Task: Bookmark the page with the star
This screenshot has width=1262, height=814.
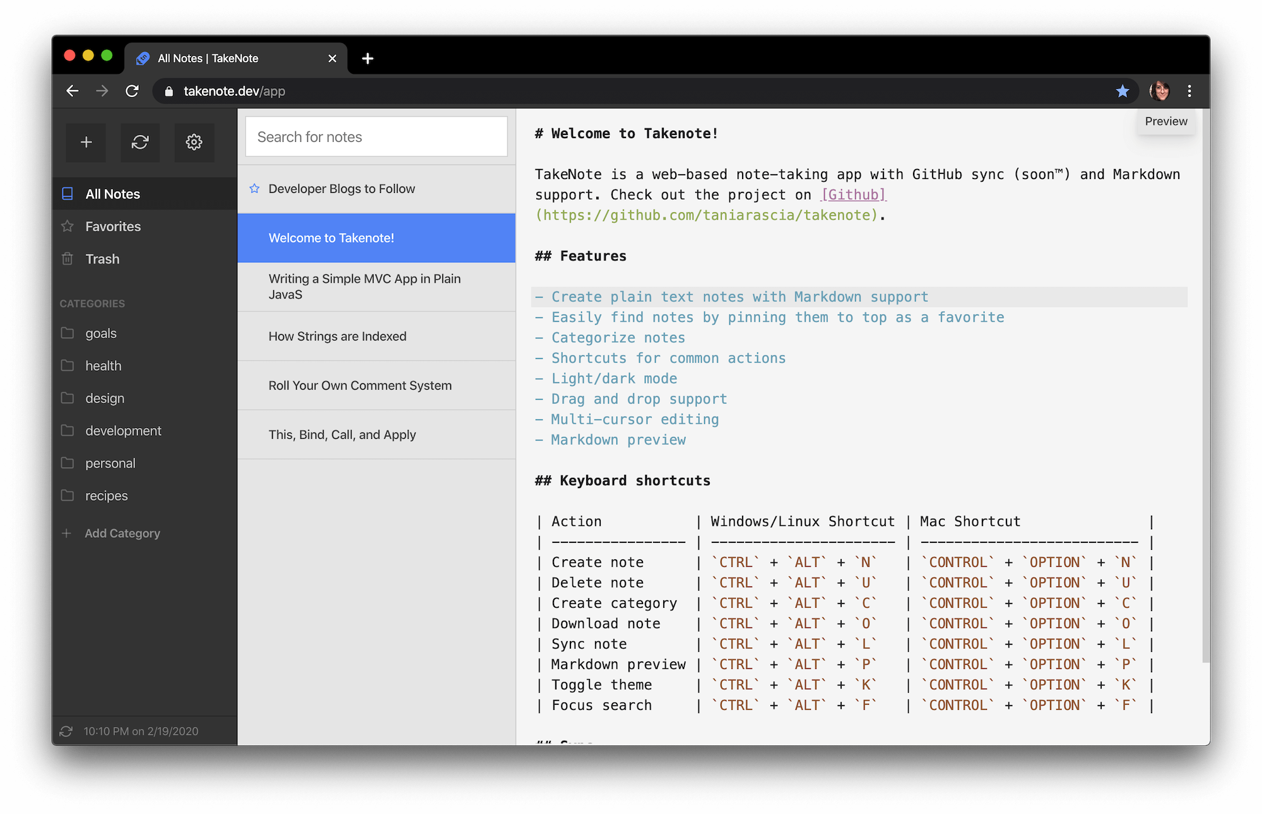Action: coord(1123,91)
